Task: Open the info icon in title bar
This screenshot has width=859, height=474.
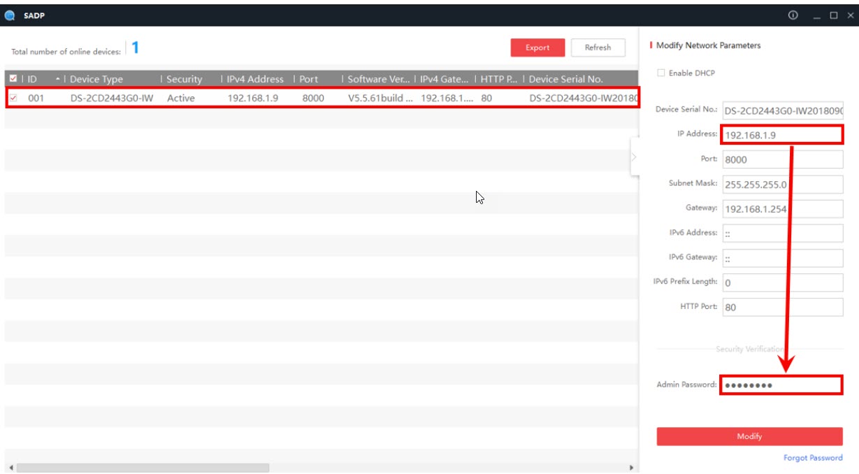Action: point(793,15)
